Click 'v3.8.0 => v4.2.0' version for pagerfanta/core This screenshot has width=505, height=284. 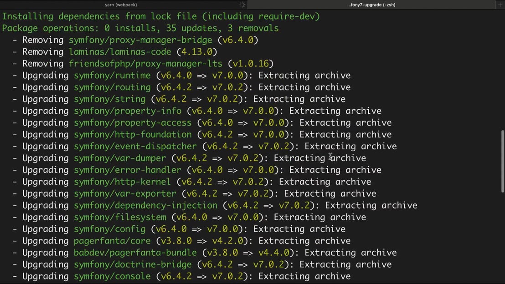(x=202, y=241)
